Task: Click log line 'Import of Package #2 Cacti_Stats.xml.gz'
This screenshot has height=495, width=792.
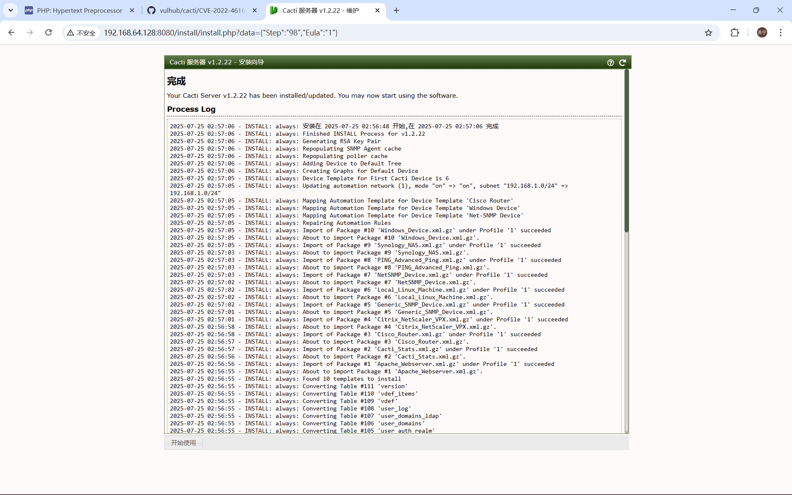Action: coord(354,349)
